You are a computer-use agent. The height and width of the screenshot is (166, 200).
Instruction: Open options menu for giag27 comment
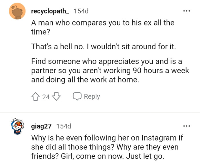coord(187,126)
